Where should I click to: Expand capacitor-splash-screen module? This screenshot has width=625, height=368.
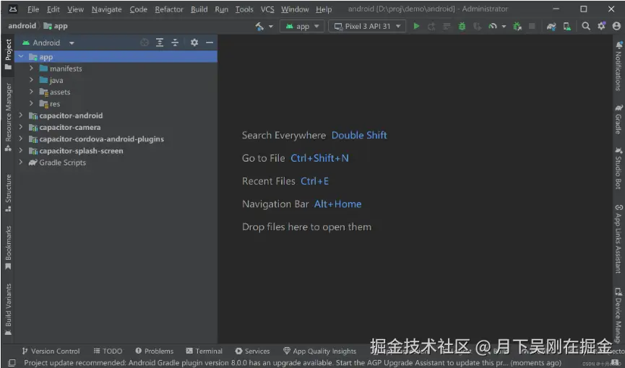tap(21, 151)
